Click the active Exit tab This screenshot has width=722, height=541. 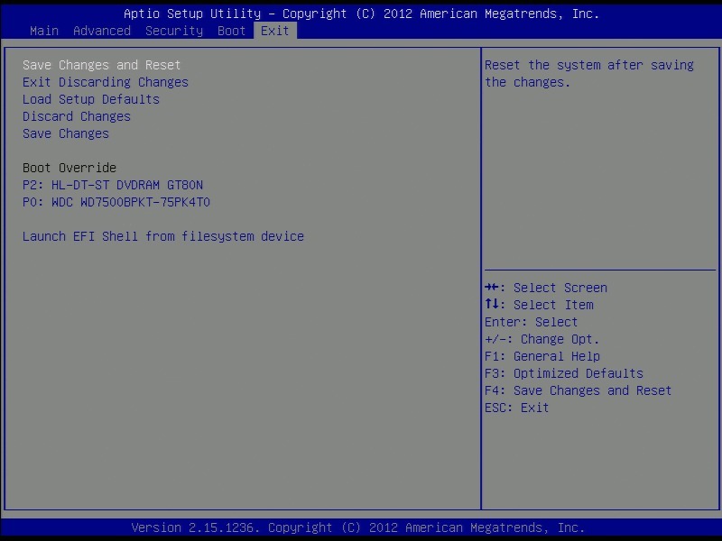click(275, 31)
